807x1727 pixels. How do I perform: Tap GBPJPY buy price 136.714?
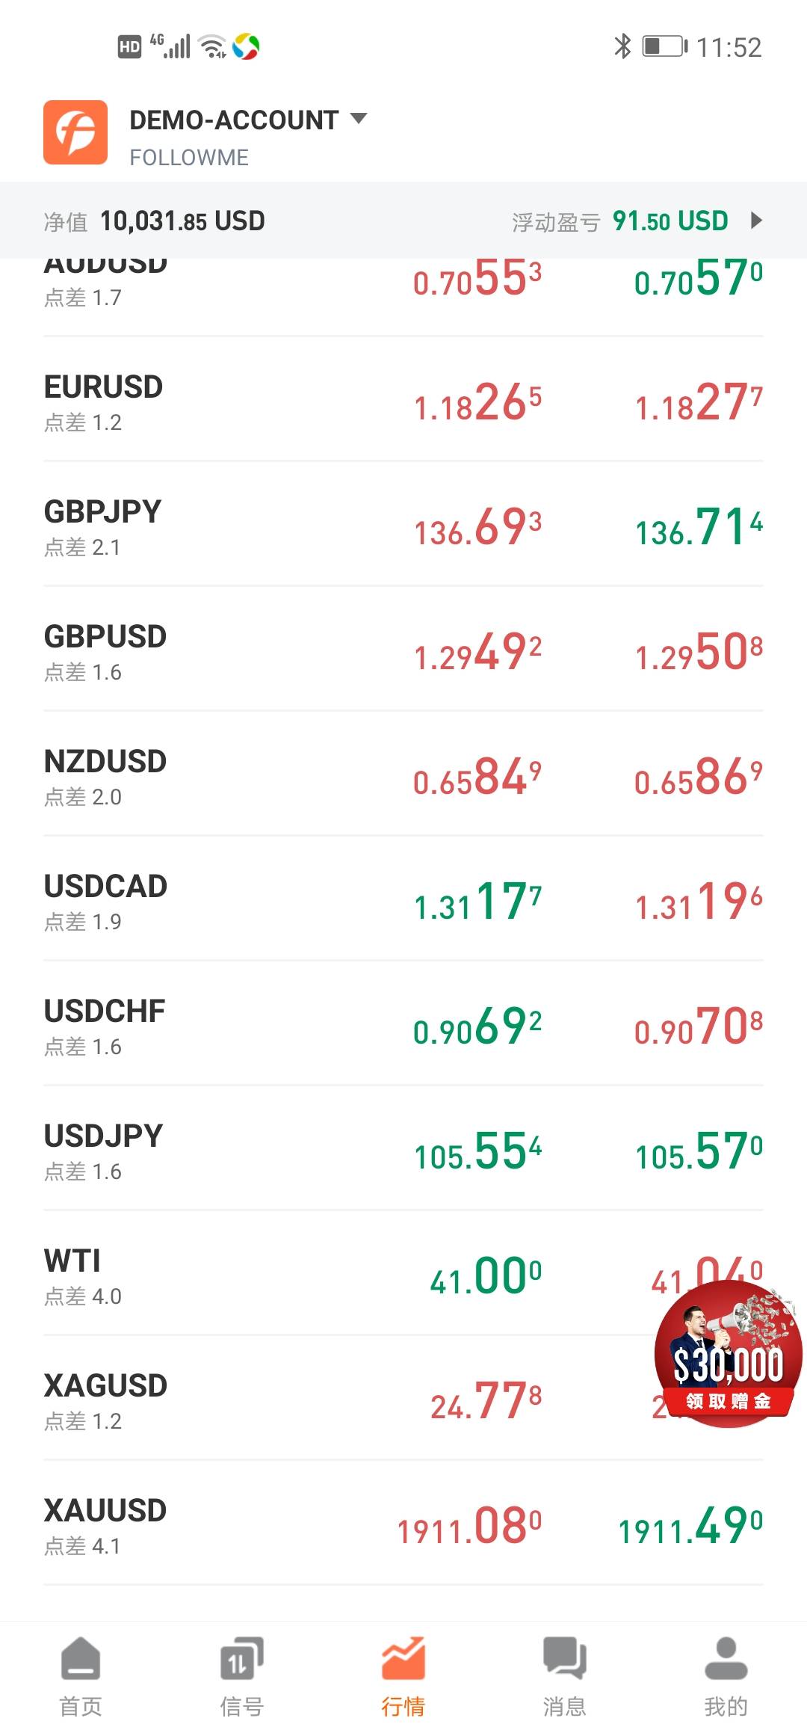coord(699,527)
